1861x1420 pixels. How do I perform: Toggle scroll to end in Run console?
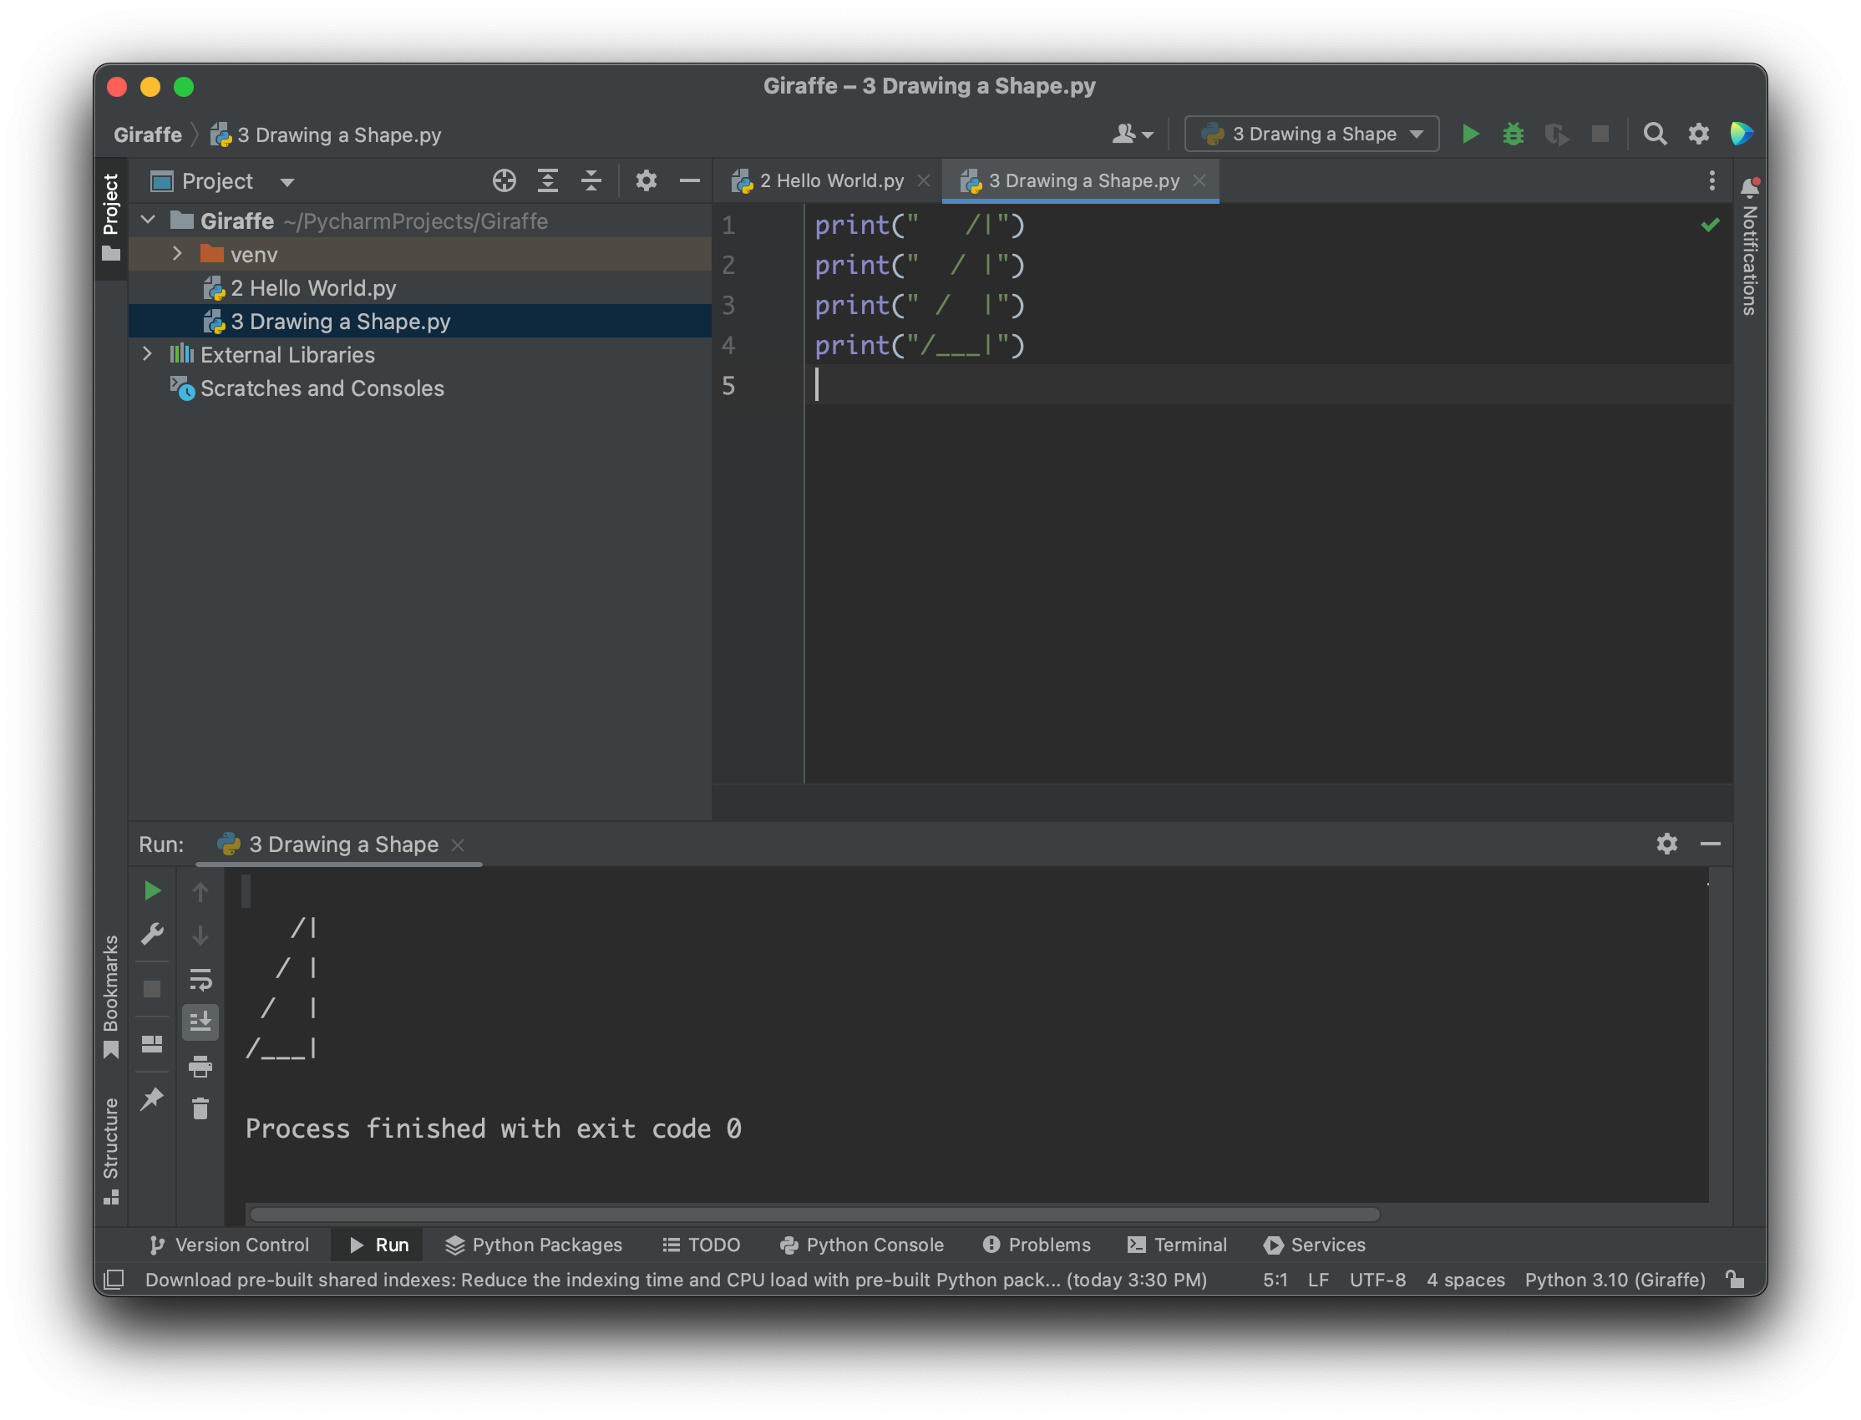click(x=200, y=1022)
